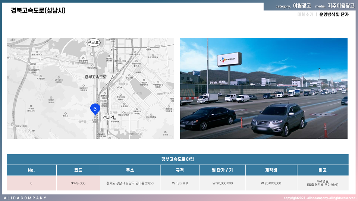
Task: Click the 경부고속도로 label on the map
Action: [95, 77]
